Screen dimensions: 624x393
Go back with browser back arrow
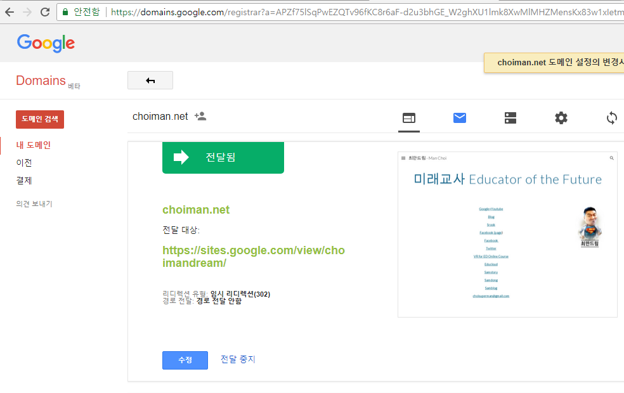tap(10, 12)
